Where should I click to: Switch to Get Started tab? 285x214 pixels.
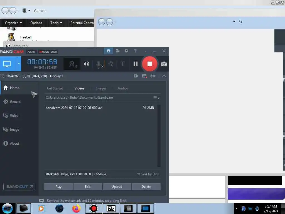[55, 88]
